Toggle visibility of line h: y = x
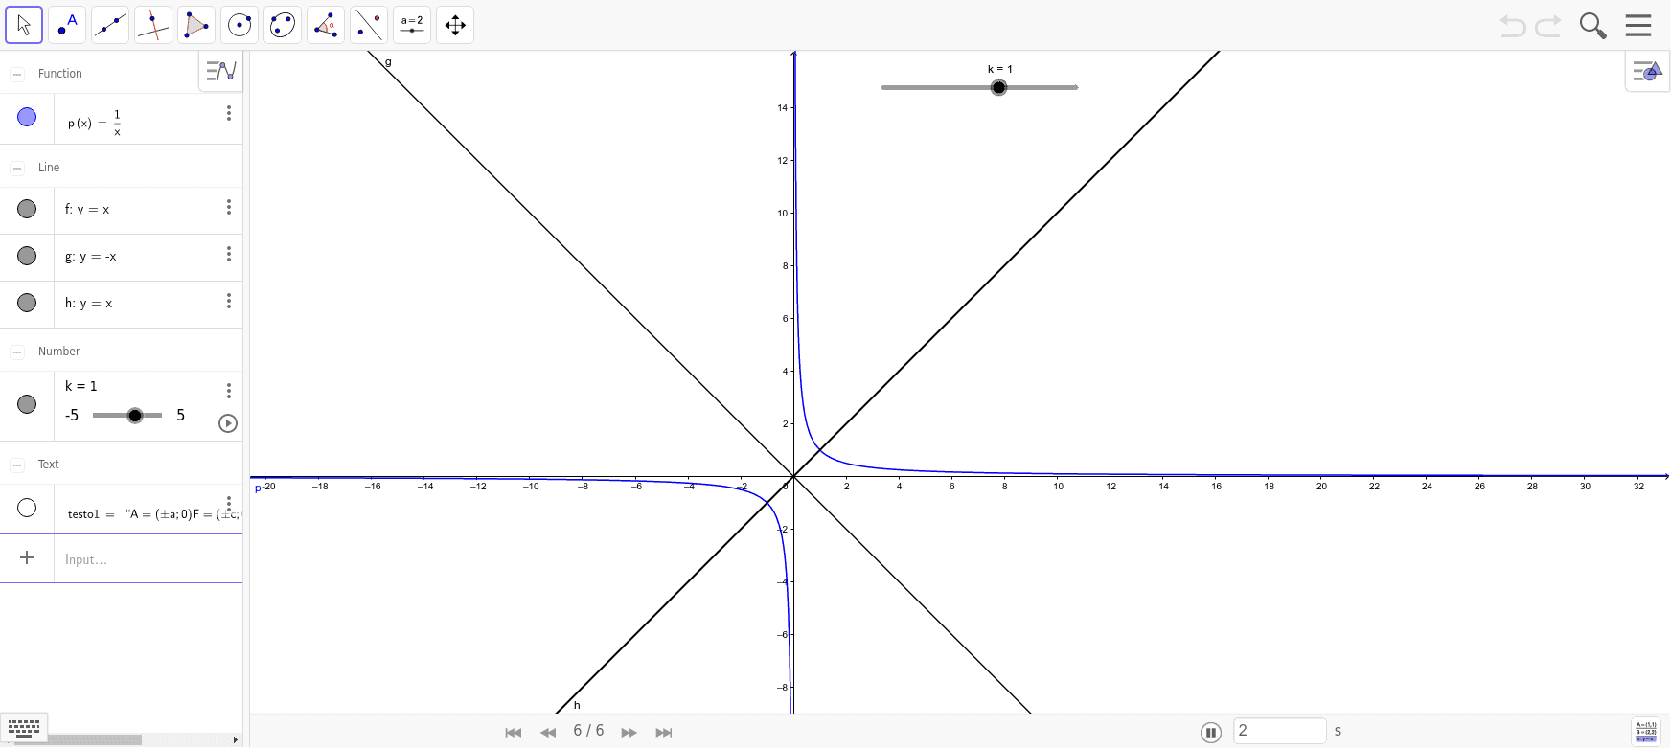This screenshot has height=749, width=1671. coord(27,303)
